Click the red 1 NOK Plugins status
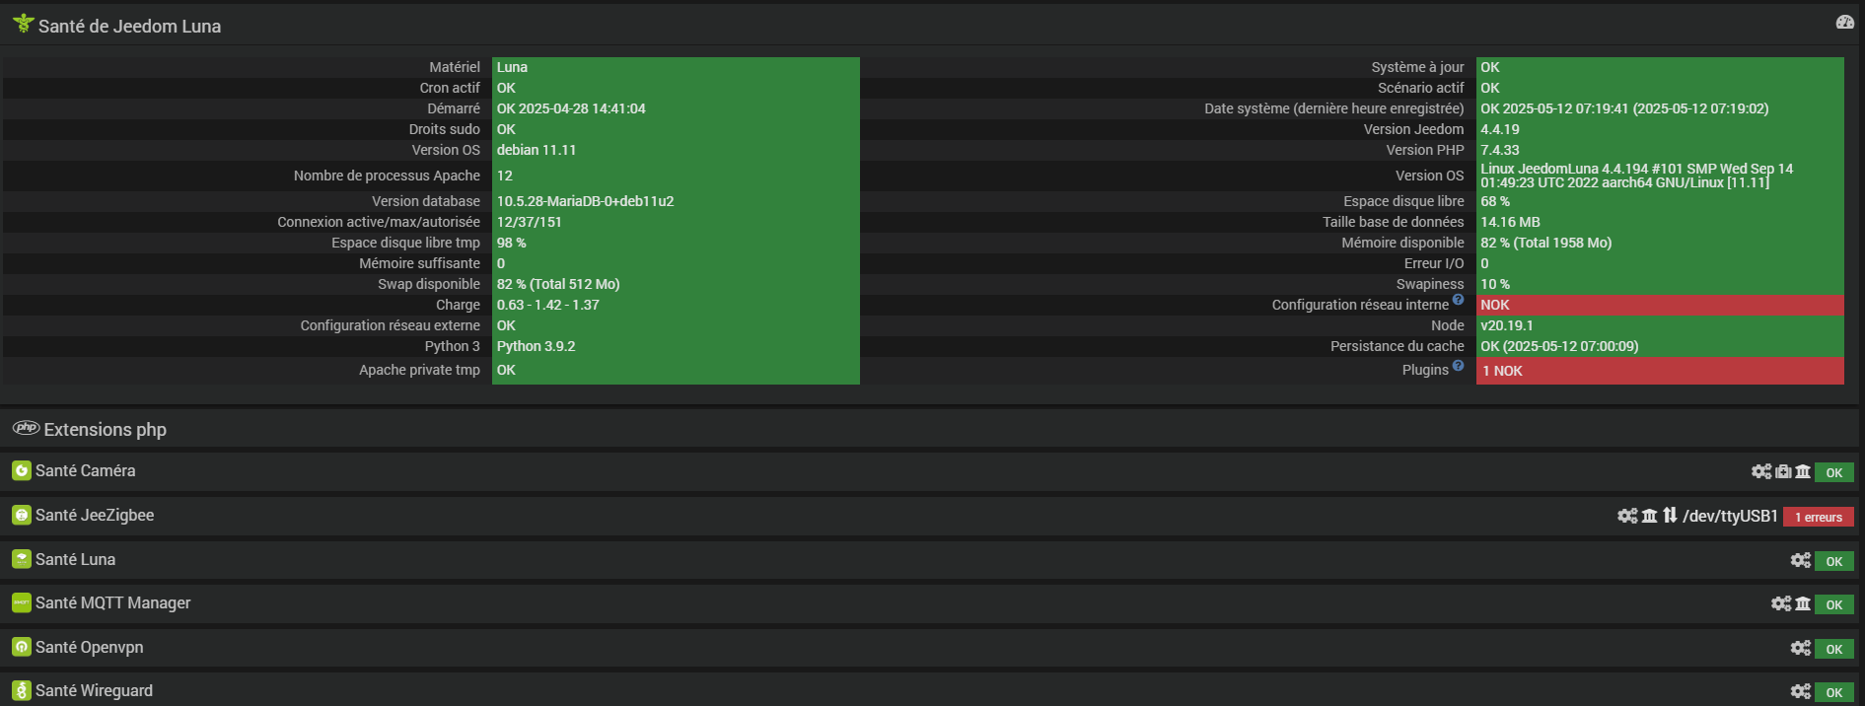This screenshot has width=1865, height=706. click(x=1660, y=371)
